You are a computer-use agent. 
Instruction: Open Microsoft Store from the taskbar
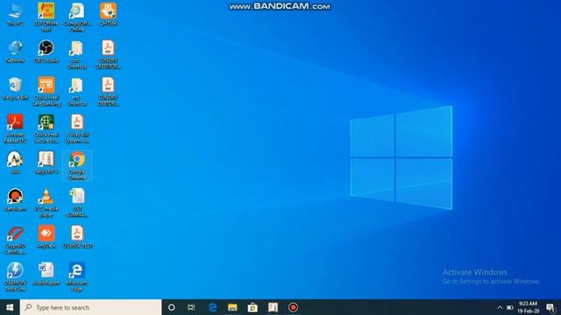pos(252,307)
